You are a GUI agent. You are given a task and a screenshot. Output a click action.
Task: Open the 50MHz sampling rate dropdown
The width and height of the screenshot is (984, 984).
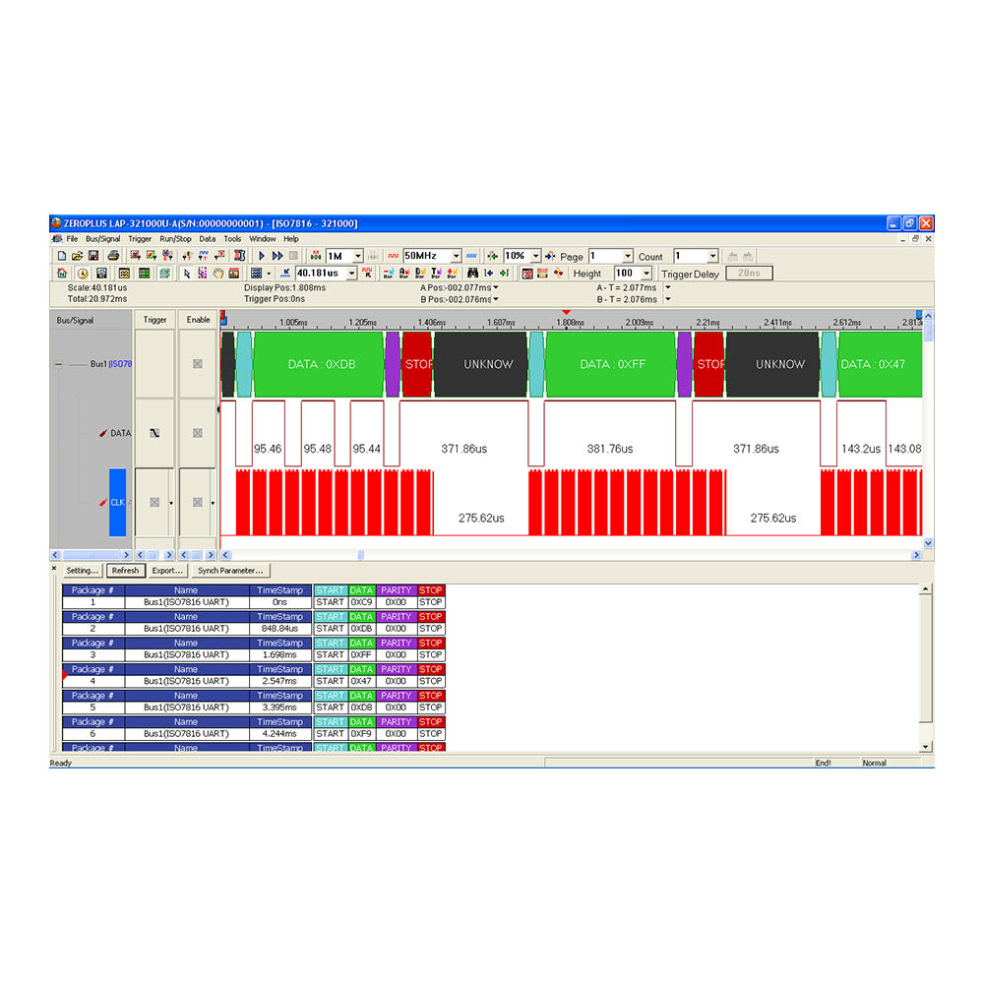(x=456, y=256)
